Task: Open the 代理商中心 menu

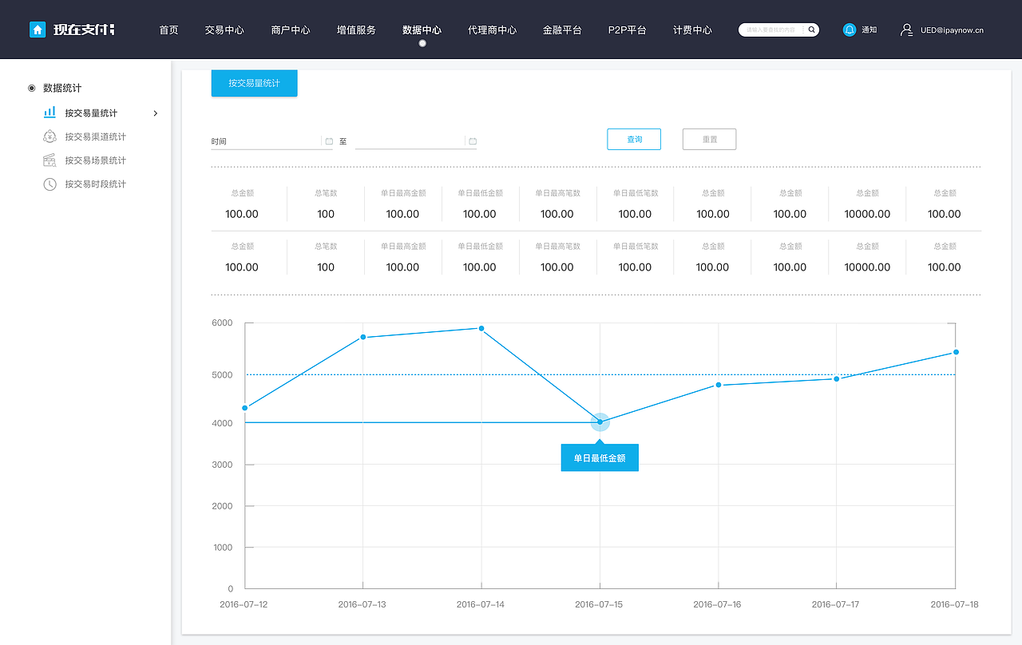Action: point(492,30)
